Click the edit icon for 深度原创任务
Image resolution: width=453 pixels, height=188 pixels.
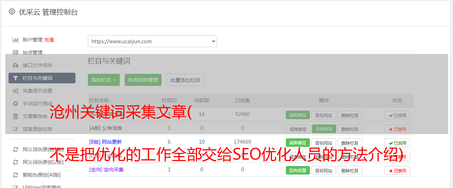[16, 129]
